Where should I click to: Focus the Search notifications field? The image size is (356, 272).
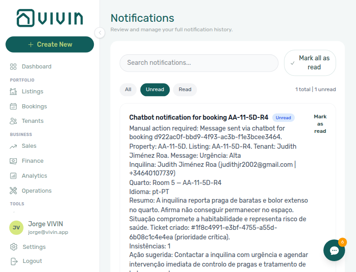point(199,63)
